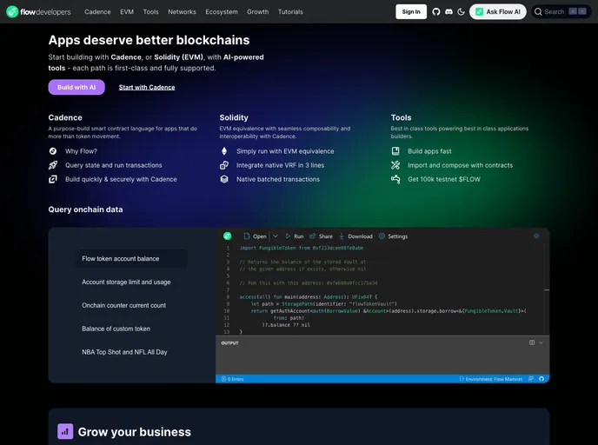598x445 pixels.
Task: Toggle the playground light theme sun icon
Action: click(x=536, y=236)
